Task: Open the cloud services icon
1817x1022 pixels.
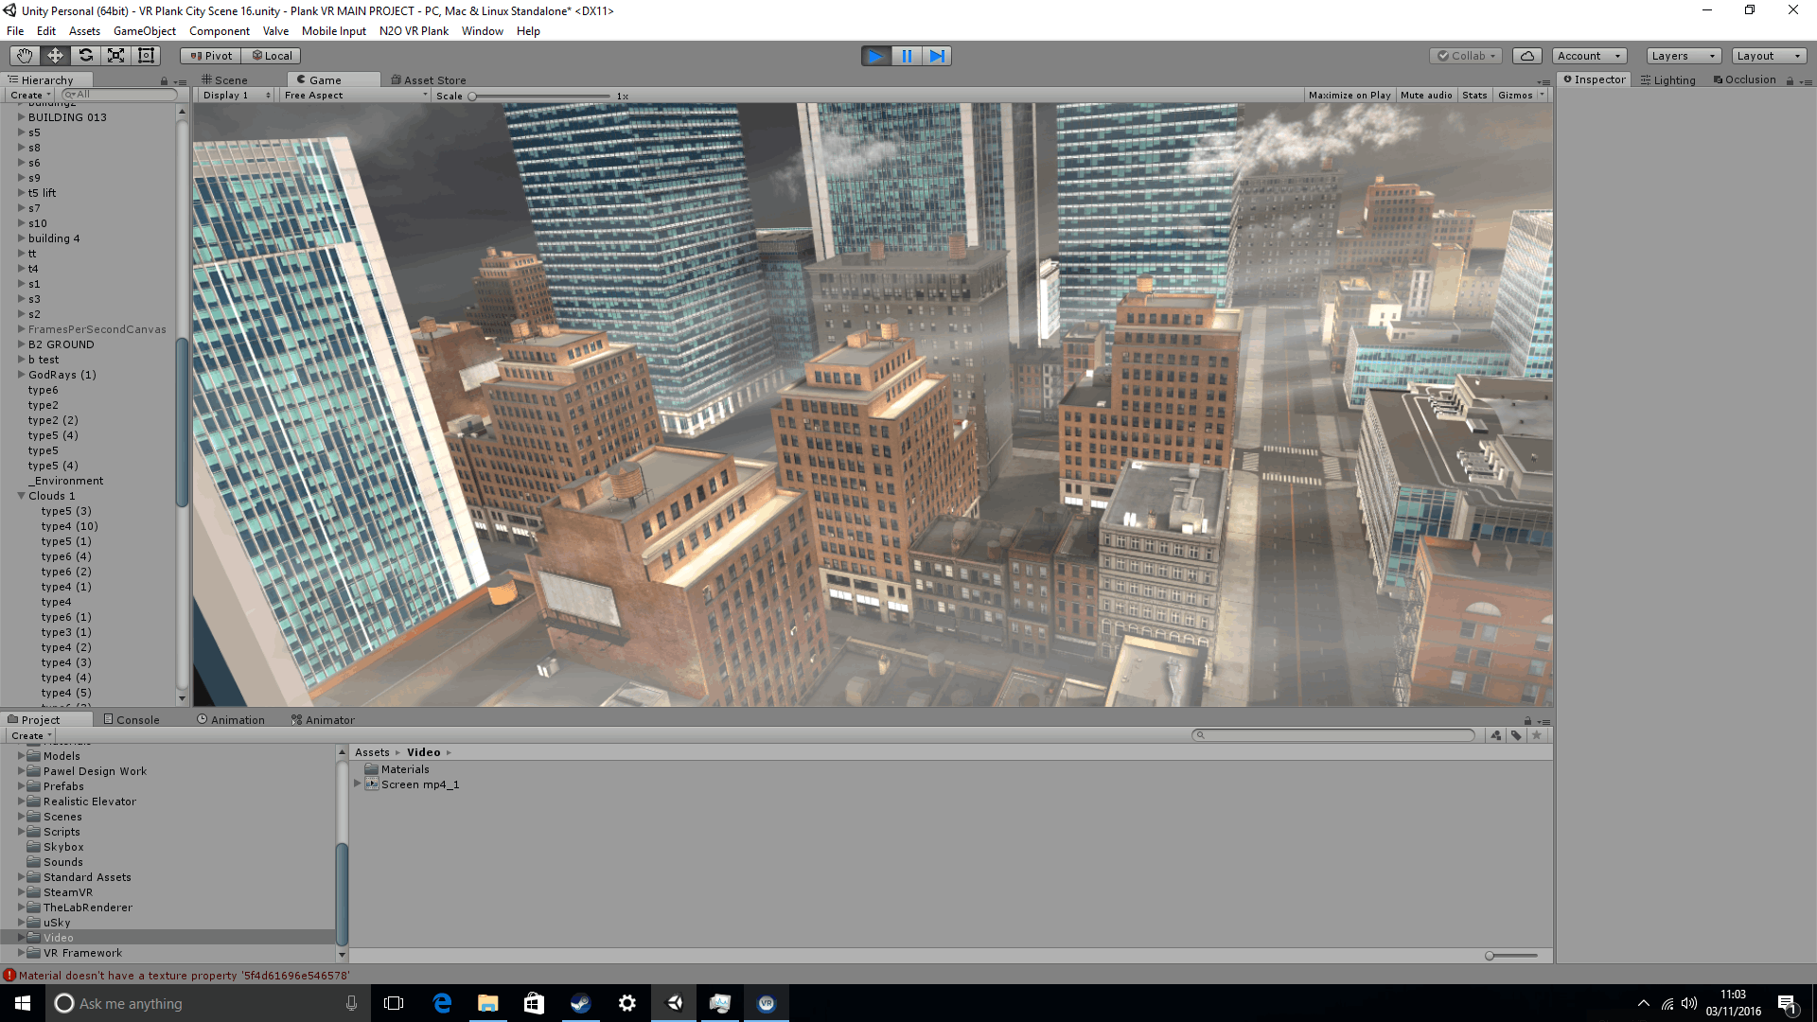Action: pyautogui.click(x=1526, y=56)
